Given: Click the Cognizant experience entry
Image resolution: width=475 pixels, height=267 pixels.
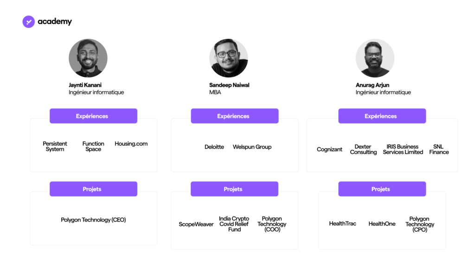Looking at the screenshot, I should pos(330,150).
